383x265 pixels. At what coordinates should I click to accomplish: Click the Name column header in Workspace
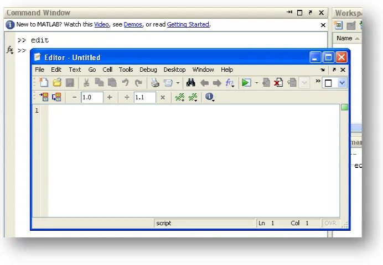(x=347, y=38)
